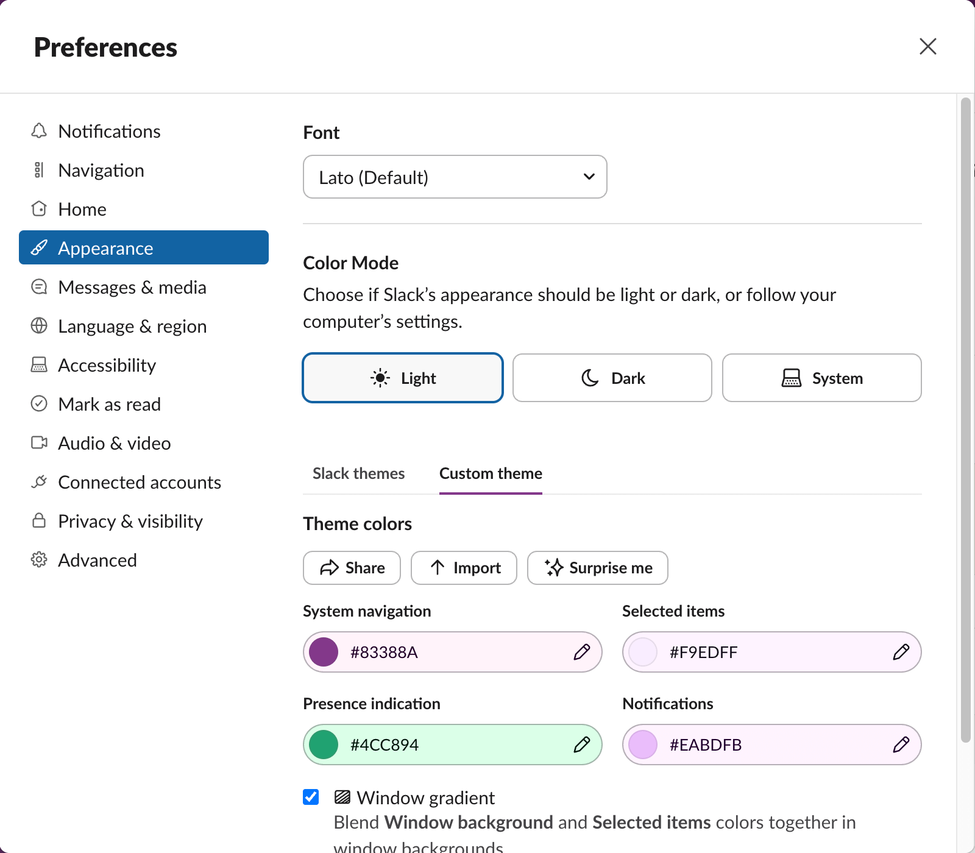
Task: Open Connected accounts settings
Action: point(144,482)
